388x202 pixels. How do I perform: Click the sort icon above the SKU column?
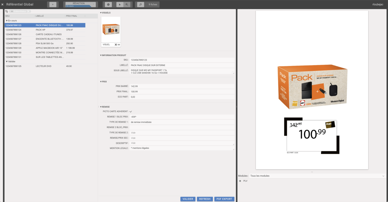coord(7,11)
